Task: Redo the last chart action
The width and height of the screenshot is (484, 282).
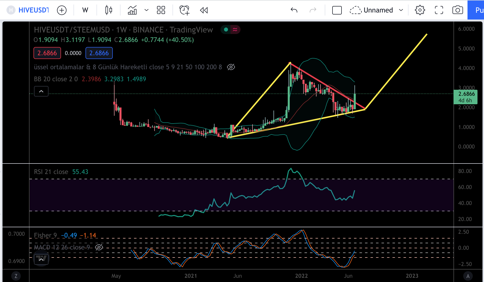Action: 313,10
